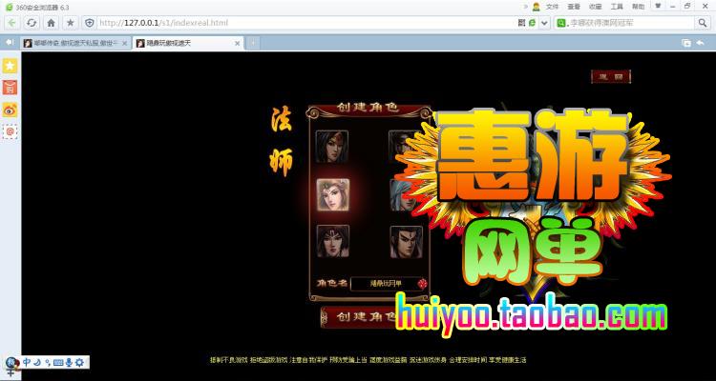The width and height of the screenshot is (716, 381).
Task: Toggle the half-moon width icon on IME bar
Action: point(38,362)
